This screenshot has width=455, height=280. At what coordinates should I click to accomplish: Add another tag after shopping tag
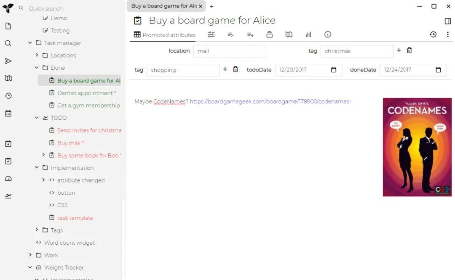point(225,69)
